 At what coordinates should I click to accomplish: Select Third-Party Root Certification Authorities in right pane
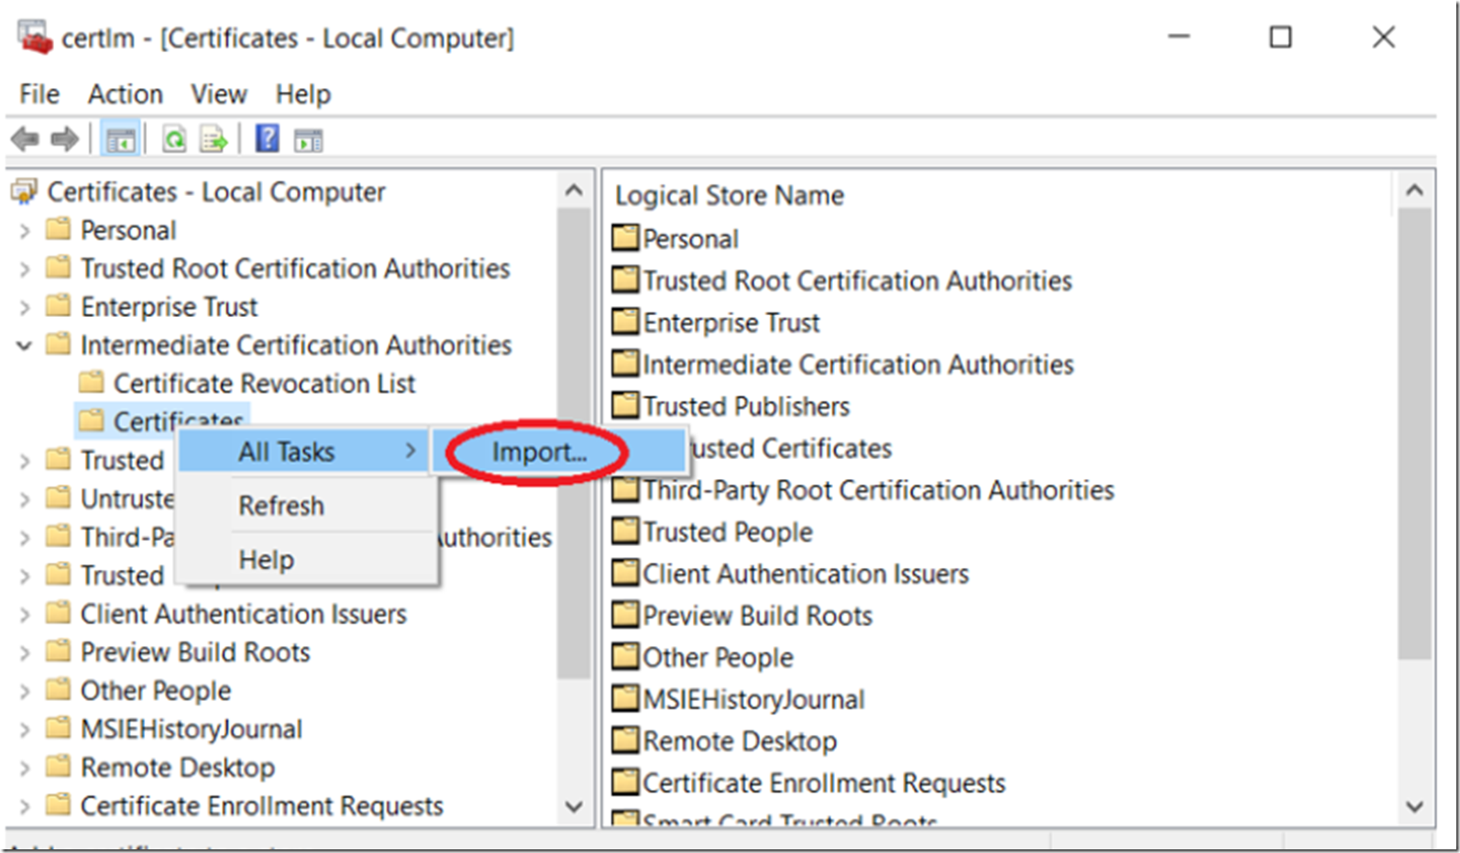878,489
